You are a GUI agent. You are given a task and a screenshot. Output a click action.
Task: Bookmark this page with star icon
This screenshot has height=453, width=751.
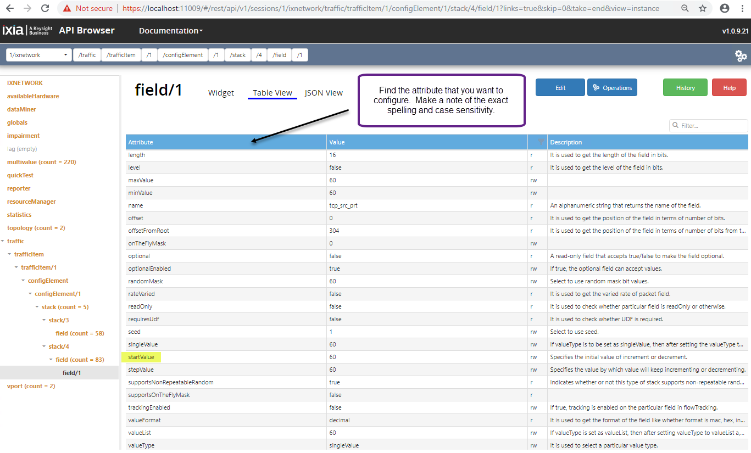coord(702,8)
